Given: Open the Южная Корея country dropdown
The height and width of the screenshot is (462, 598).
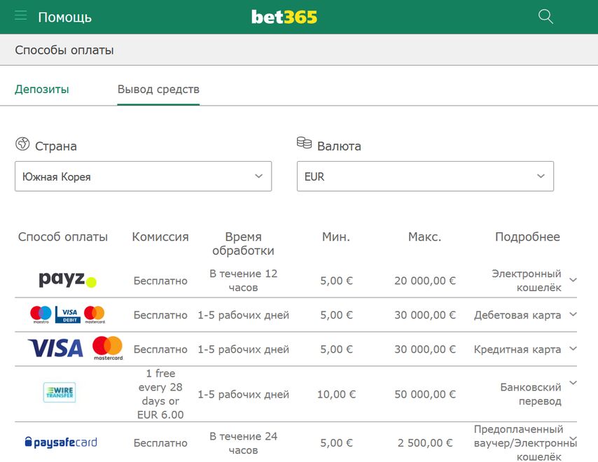Looking at the screenshot, I should (x=144, y=176).
